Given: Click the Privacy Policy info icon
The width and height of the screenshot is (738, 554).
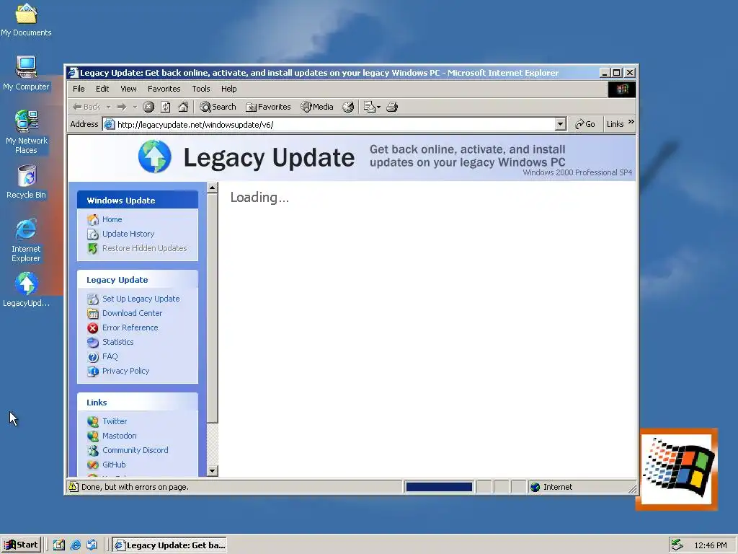Looking at the screenshot, I should click(x=93, y=371).
